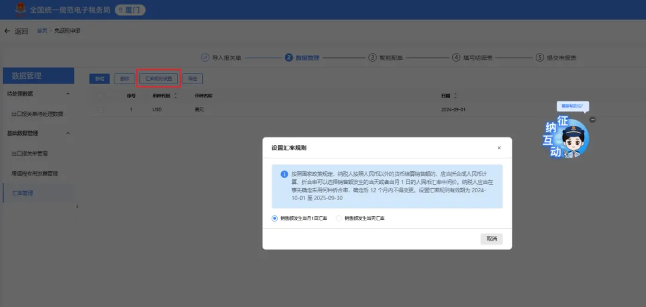
Task: Collapse the 基础数据管理 section chevron
Action: point(68,133)
